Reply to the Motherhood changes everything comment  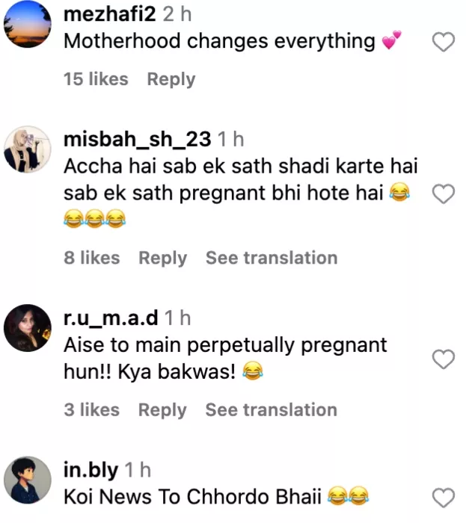[171, 80]
